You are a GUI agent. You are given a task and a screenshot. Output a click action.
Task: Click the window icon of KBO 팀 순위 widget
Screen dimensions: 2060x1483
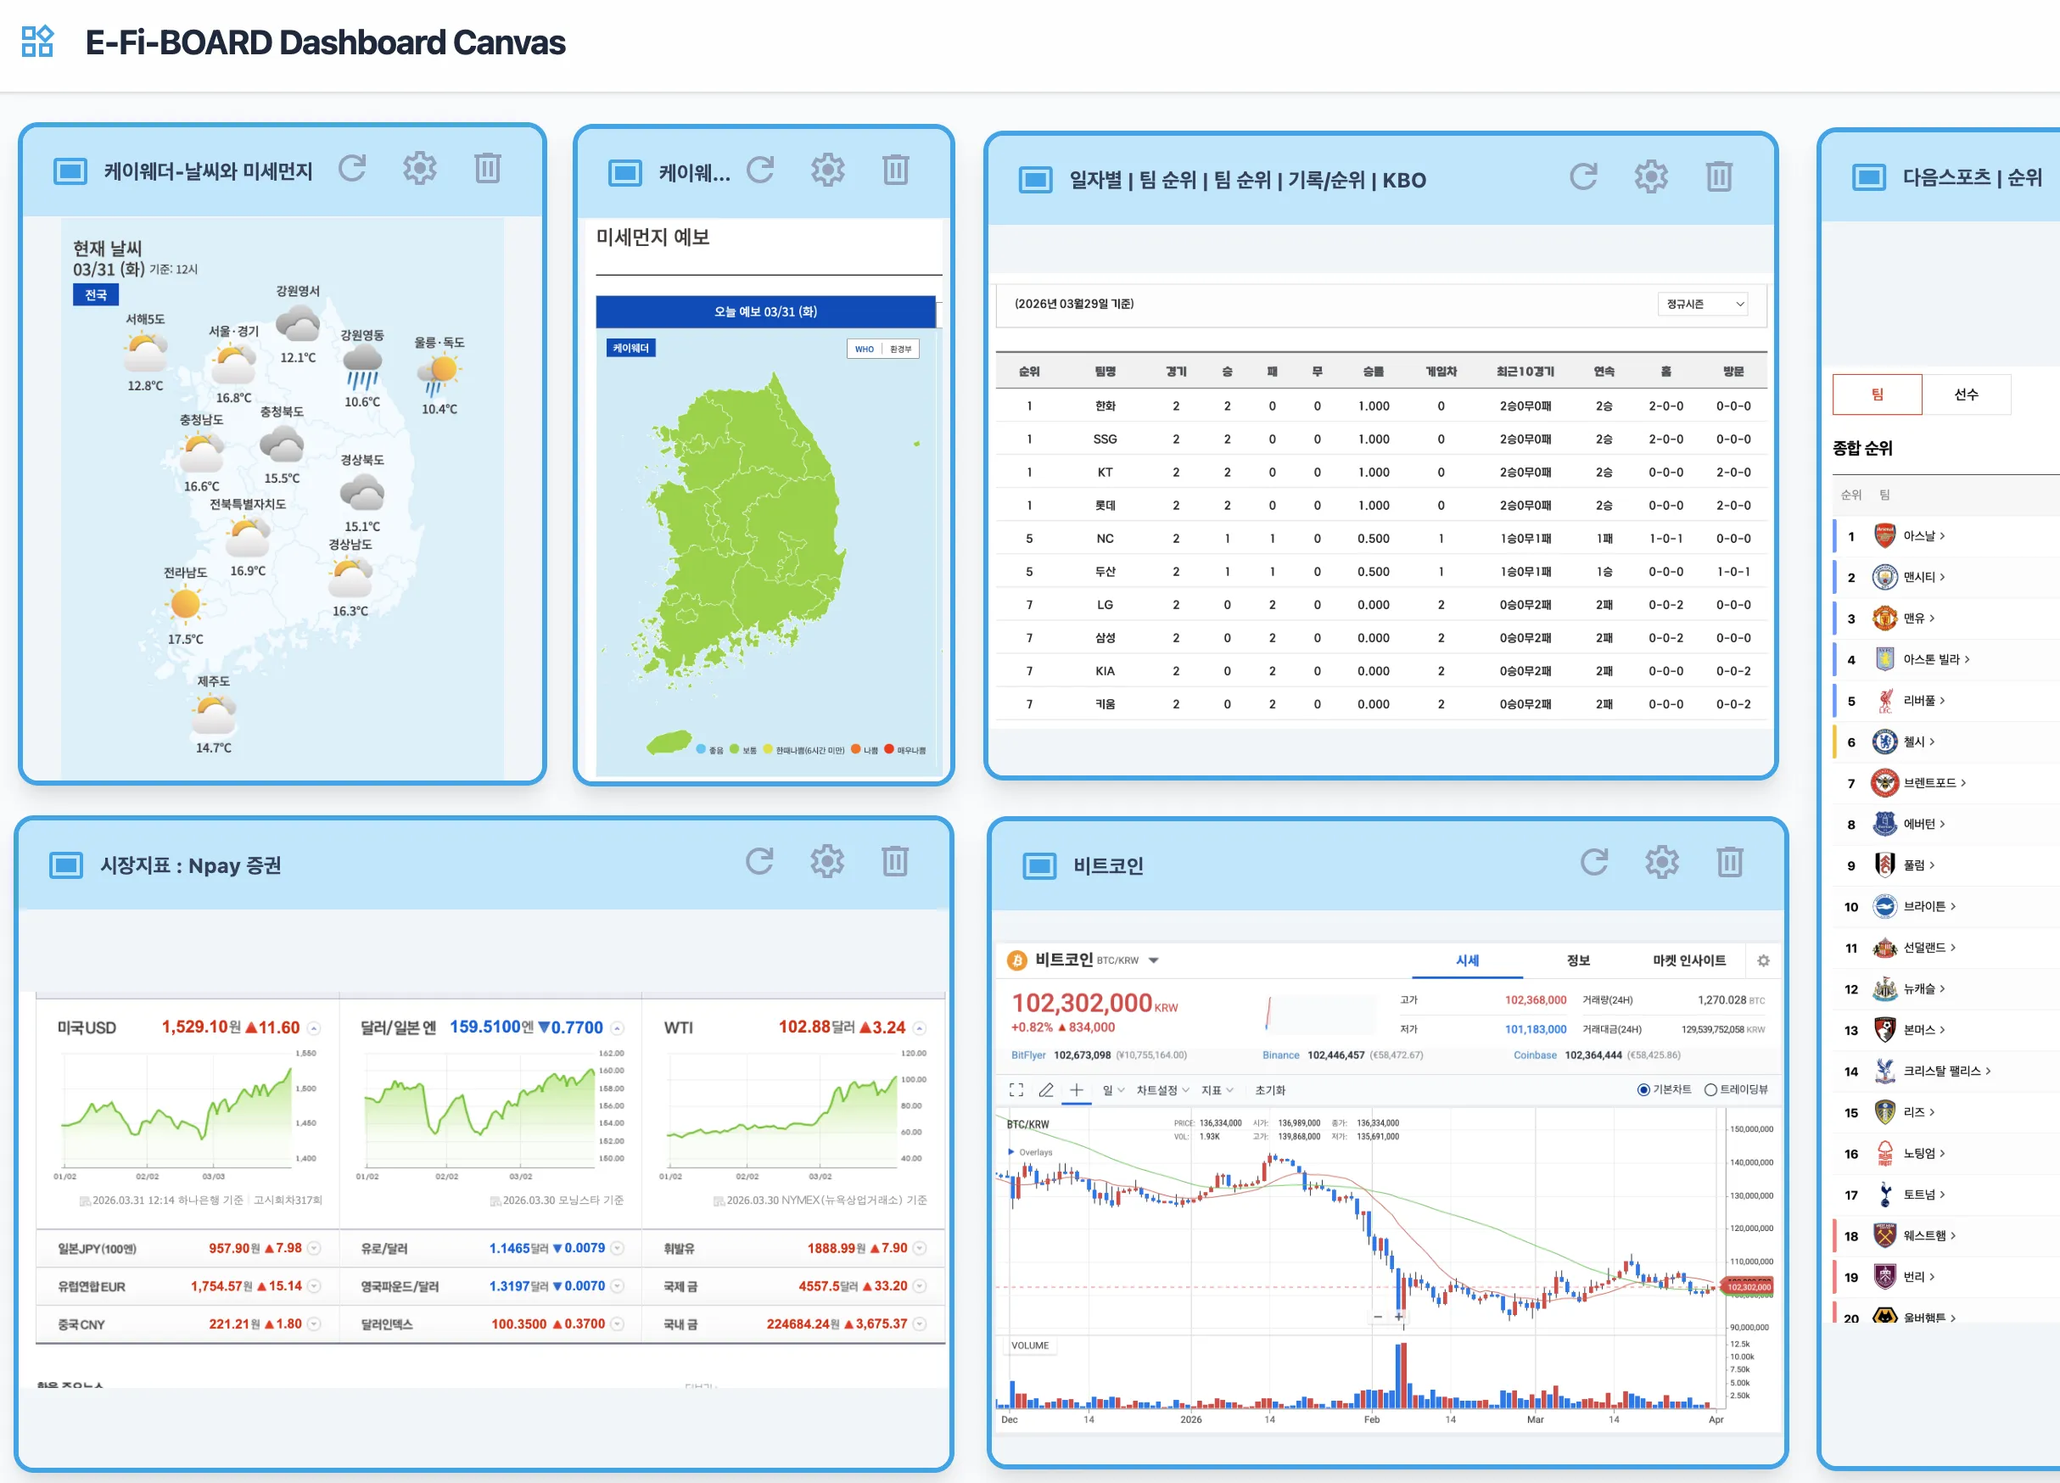pos(1035,180)
